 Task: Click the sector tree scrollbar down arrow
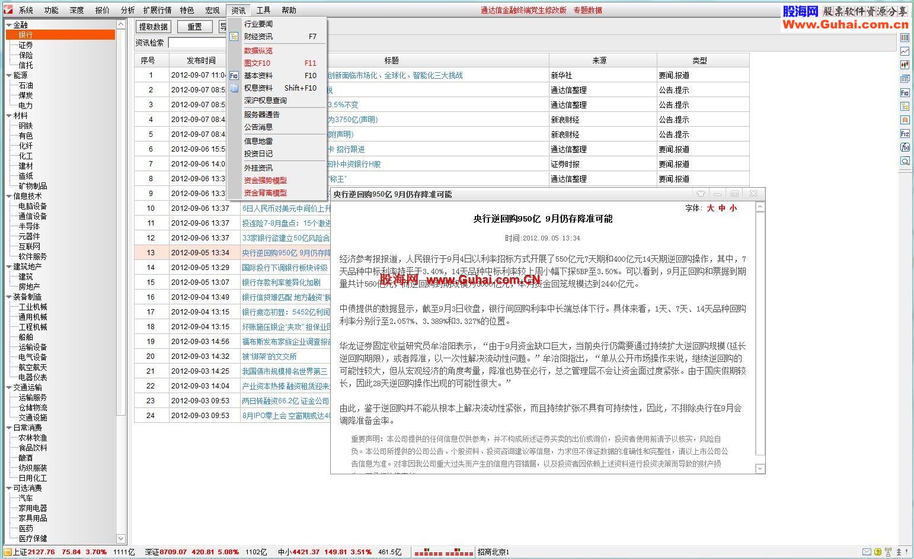click(121, 538)
